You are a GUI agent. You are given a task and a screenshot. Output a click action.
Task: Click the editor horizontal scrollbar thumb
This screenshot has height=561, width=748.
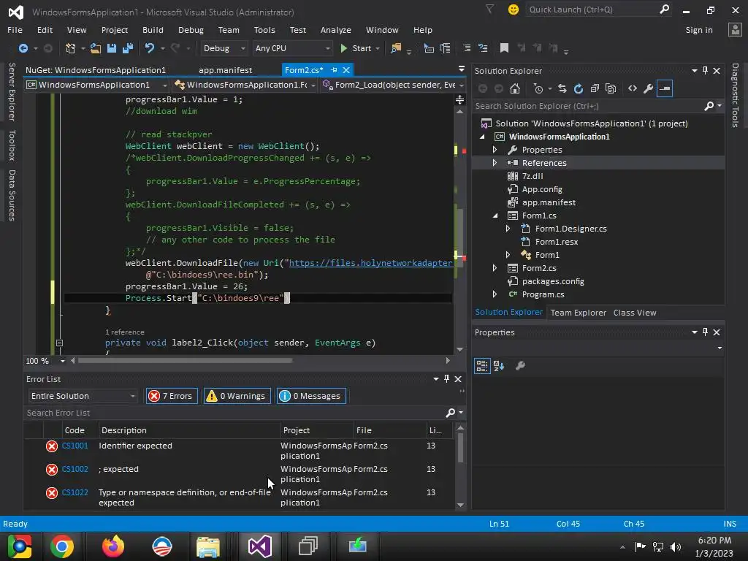click(185, 361)
